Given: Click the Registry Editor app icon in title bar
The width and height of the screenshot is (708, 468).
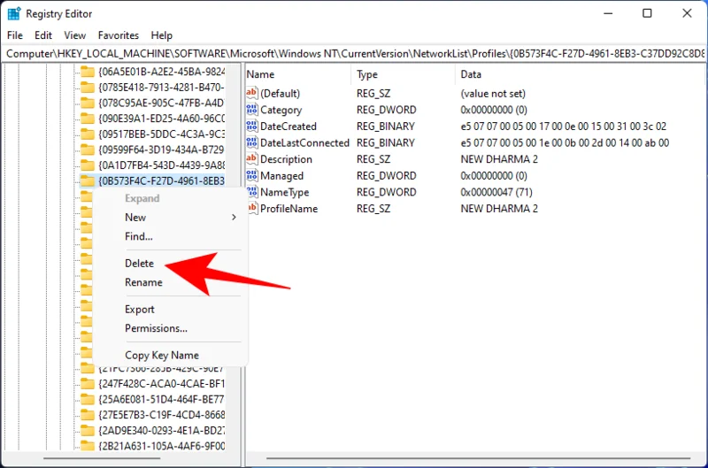Looking at the screenshot, I should pyautogui.click(x=14, y=13).
